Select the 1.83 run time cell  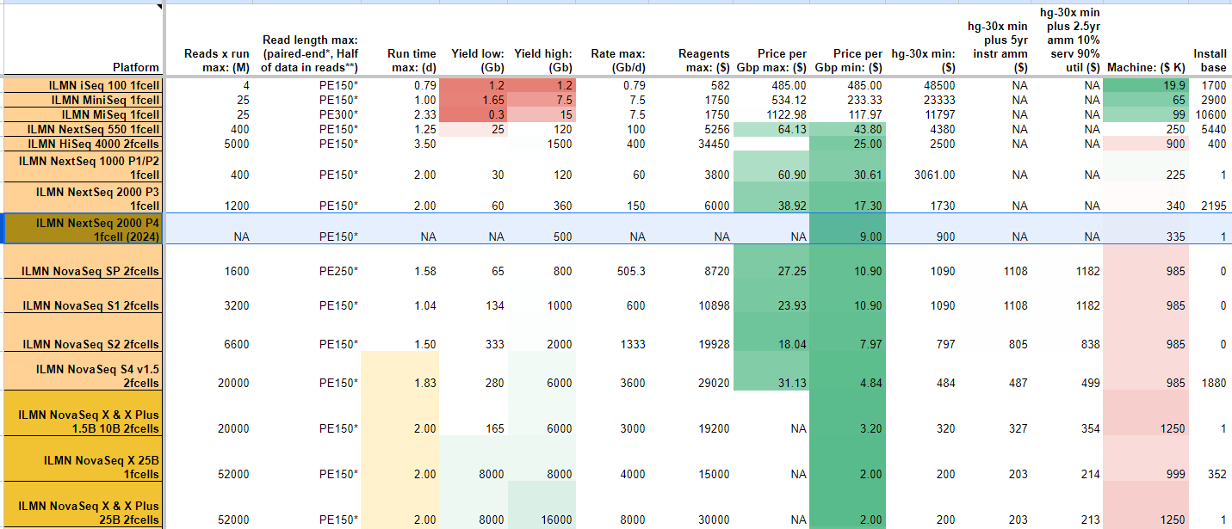click(x=399, y=371)
